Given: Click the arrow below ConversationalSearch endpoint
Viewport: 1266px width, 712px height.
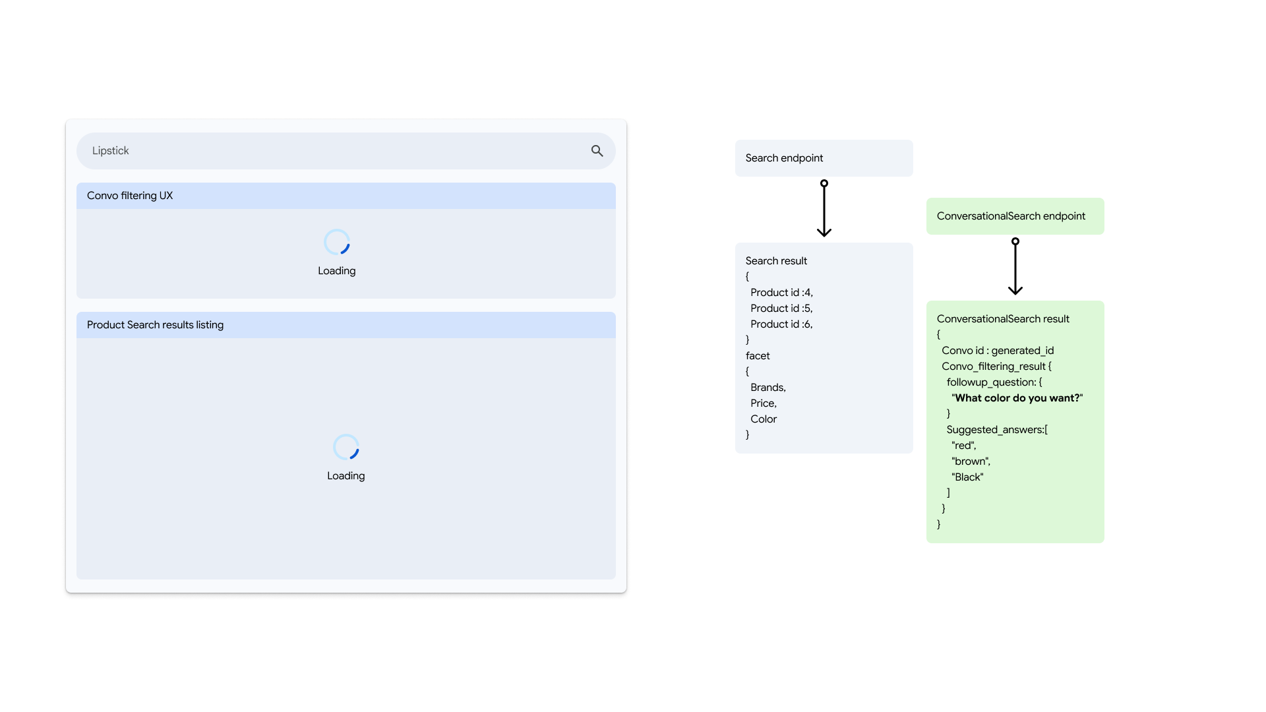Looking at the screenshot, I should (1015, 266).
